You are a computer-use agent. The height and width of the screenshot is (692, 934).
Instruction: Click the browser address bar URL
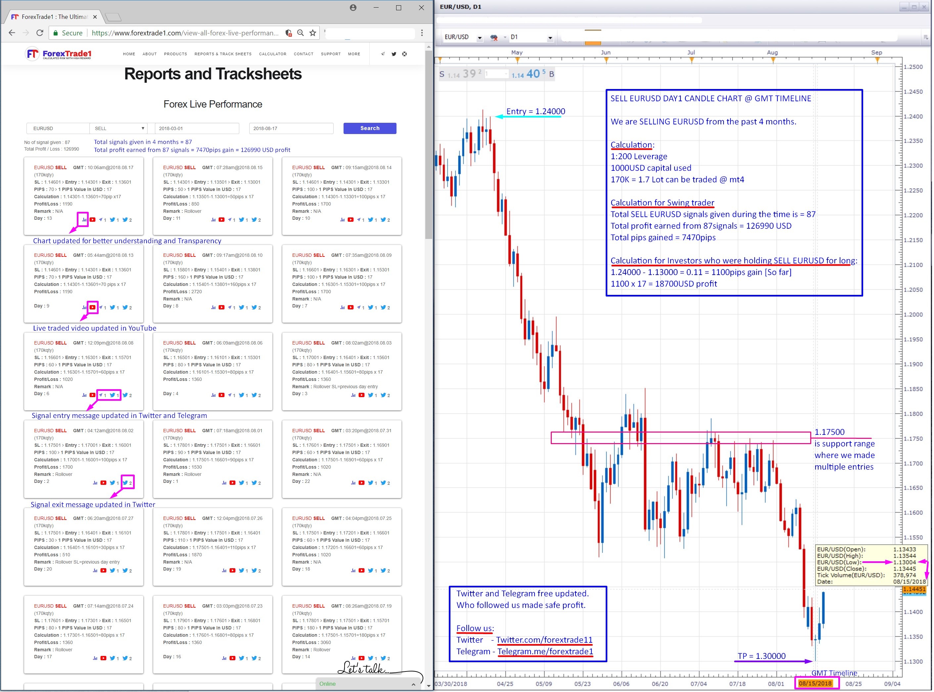point(185,33)
